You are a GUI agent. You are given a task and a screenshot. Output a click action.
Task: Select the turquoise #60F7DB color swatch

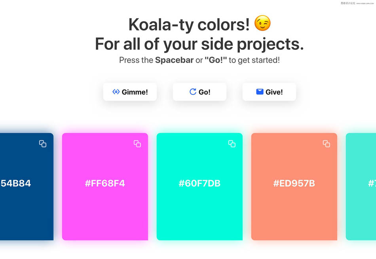pos(199,214)
